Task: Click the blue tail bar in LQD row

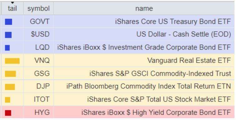Action: tap(8, 48)
